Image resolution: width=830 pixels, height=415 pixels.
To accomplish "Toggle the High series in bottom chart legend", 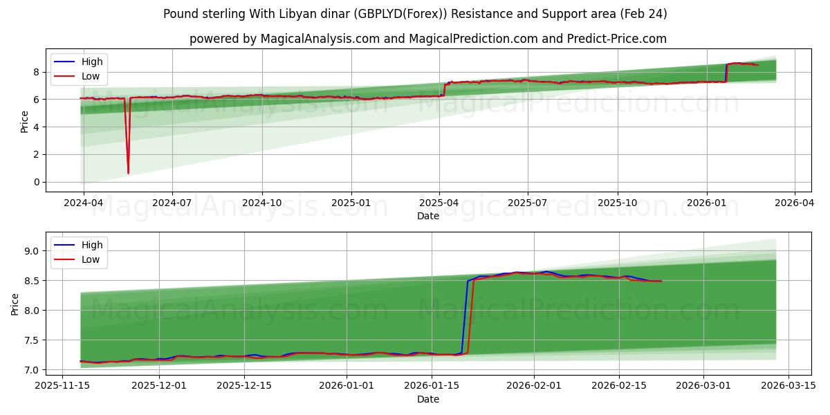I will [x=94, y=245].
